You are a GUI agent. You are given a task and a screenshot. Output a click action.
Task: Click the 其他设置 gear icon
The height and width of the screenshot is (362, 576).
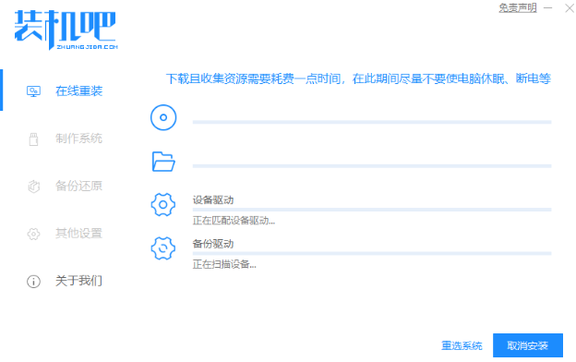[x=33, y=234]
